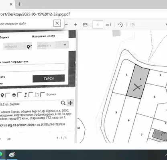167x160 pixels.
Task: Click the PDF page number field
Action: (98, 25)
